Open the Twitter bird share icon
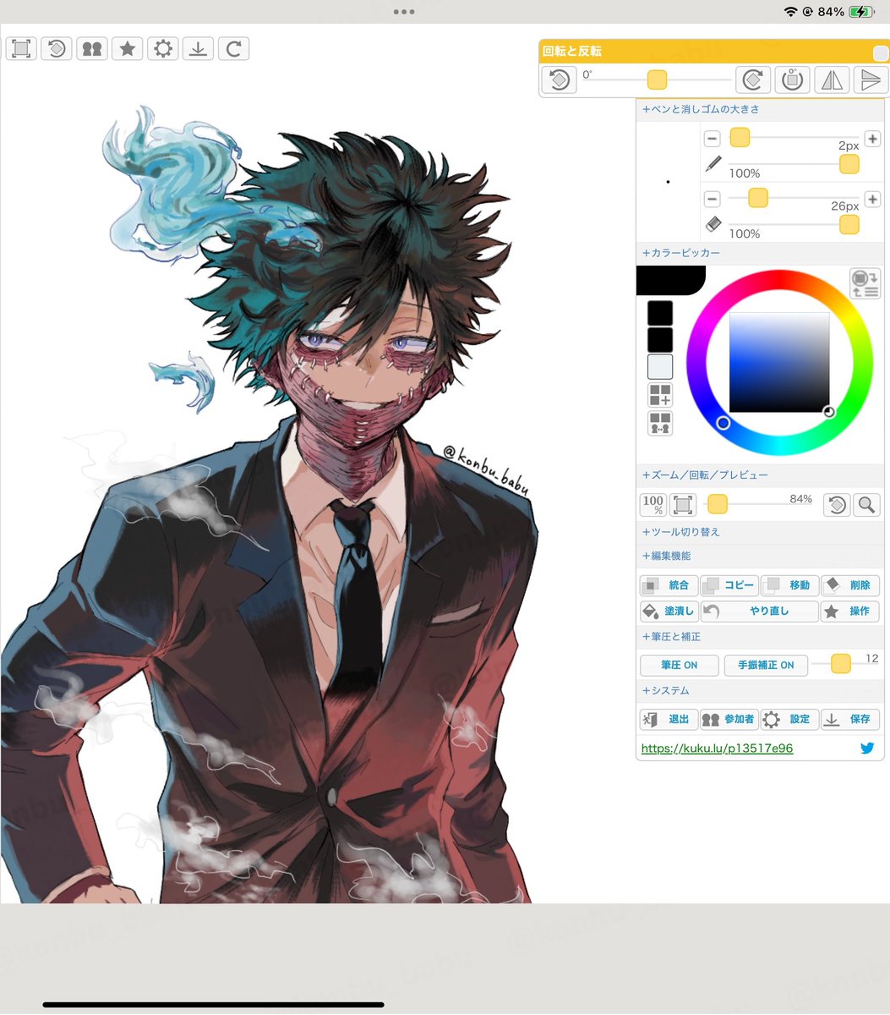This screenshot has width=890, height=1015. pyautogui.click(x=867, y=749)
